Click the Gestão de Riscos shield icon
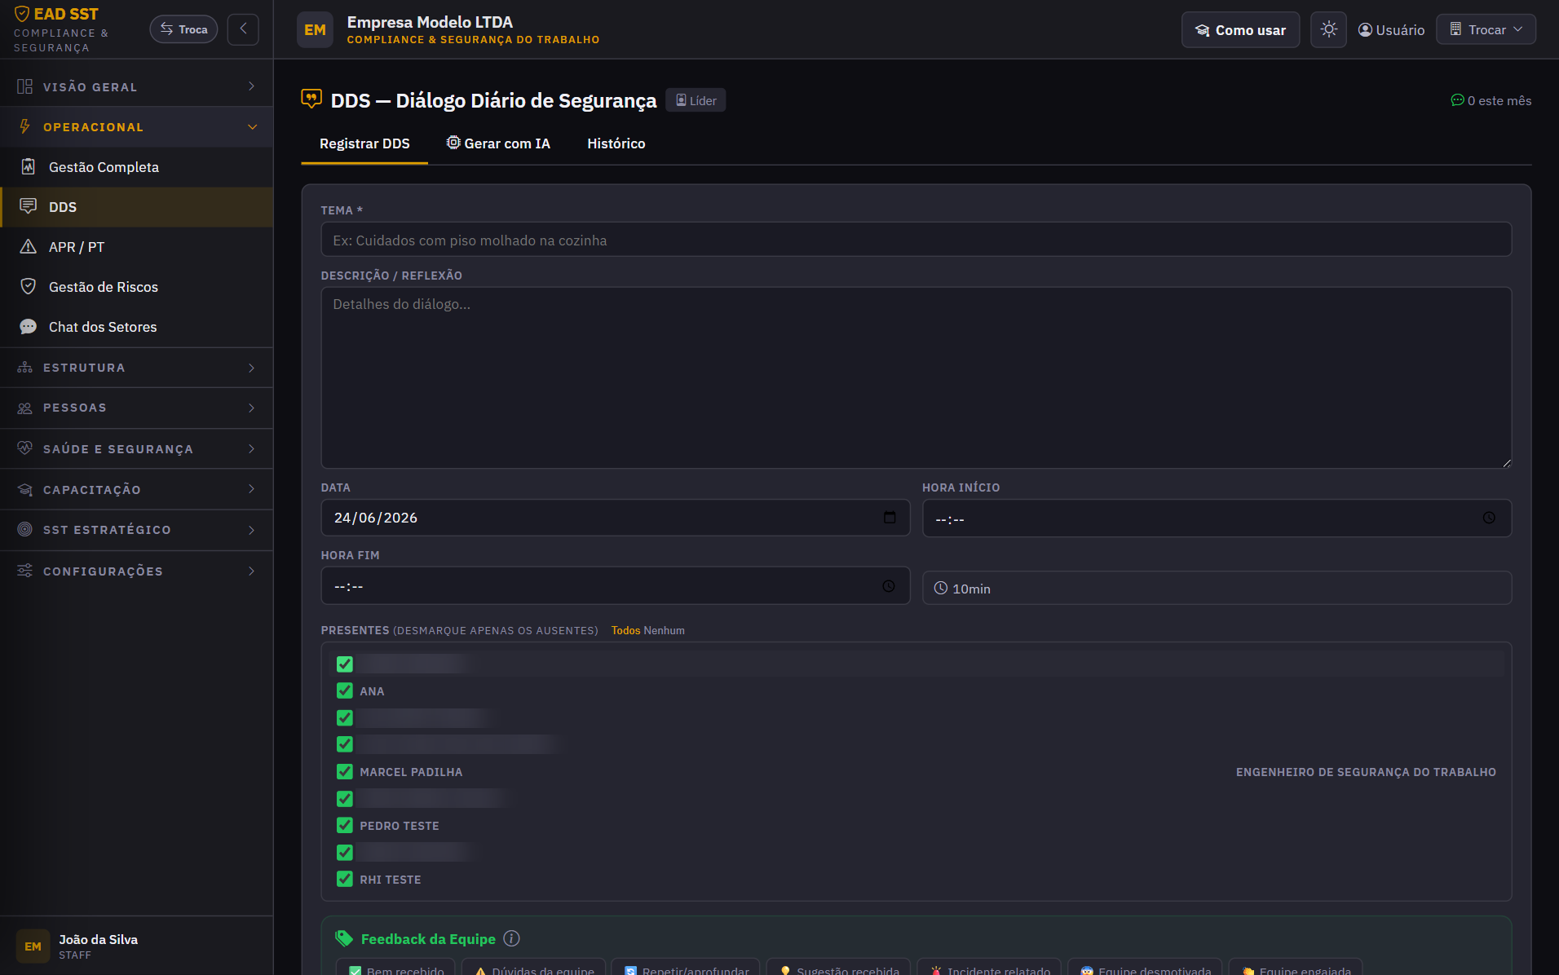This screenshot has height=975, width=1559. click(x=28, y=286)
